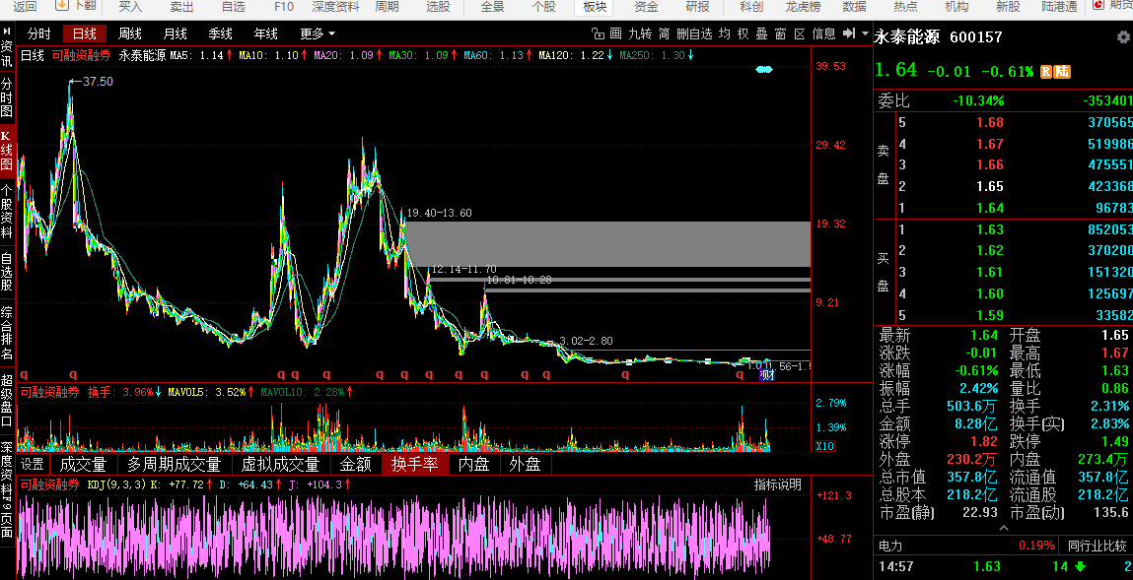Expand the chevron below 市盈 row
This screenshot has width=1133, height=580.
(x=1003, y=528)
